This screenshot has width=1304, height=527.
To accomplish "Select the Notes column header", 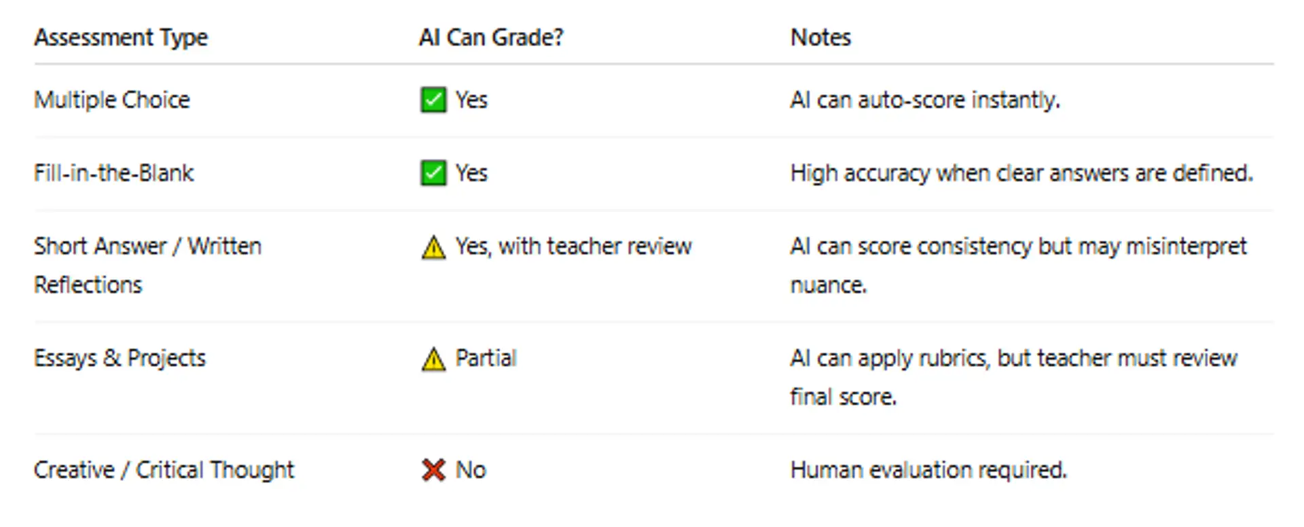I will pyautogui.click(x=820, y=37).
